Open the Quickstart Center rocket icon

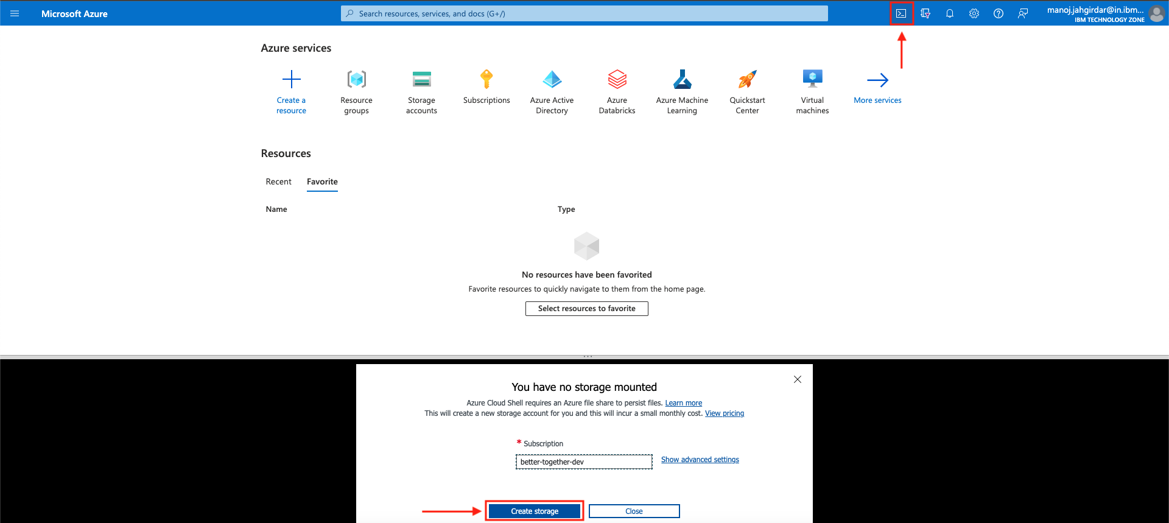point(748,79)
